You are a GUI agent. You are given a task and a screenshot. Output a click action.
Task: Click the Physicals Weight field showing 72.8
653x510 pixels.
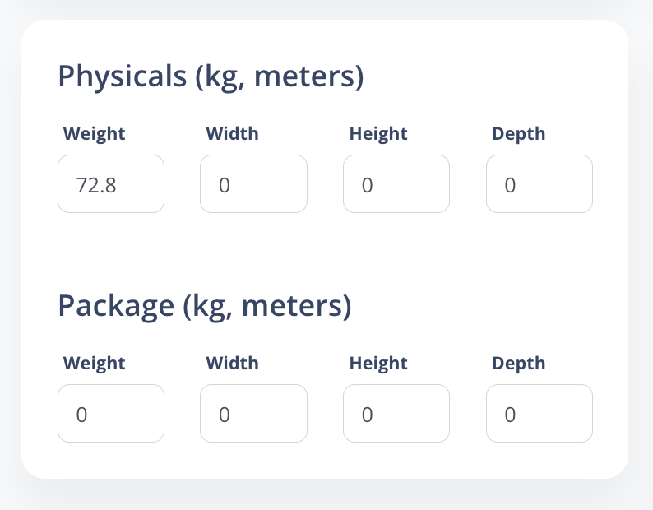[x=111, y=184]
